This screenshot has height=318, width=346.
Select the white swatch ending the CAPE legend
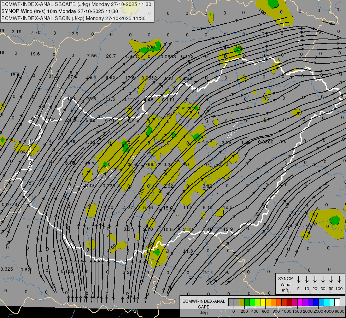pyautogui.click(x=337, y=302)
